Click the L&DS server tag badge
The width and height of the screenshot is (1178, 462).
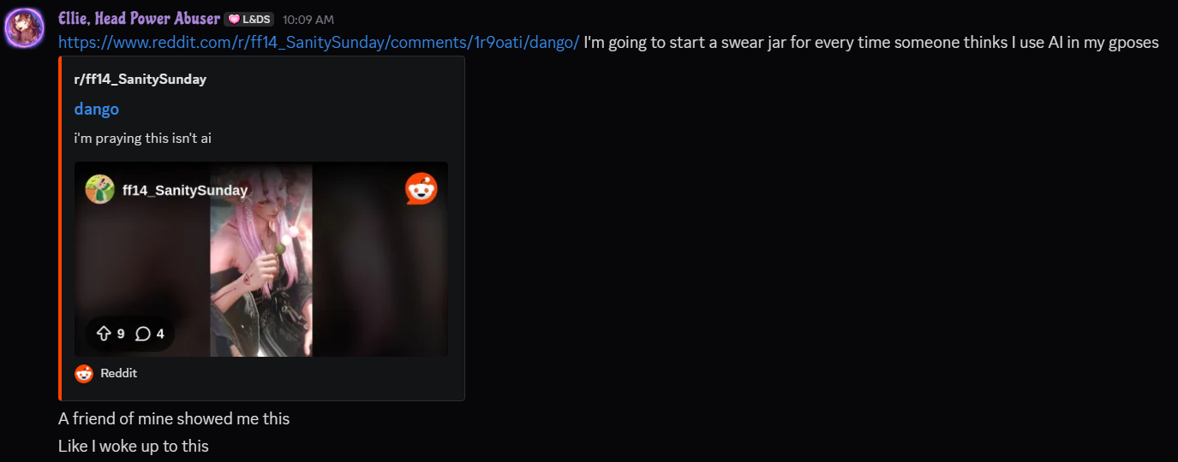pyautogui.click(x=249, y=19)
